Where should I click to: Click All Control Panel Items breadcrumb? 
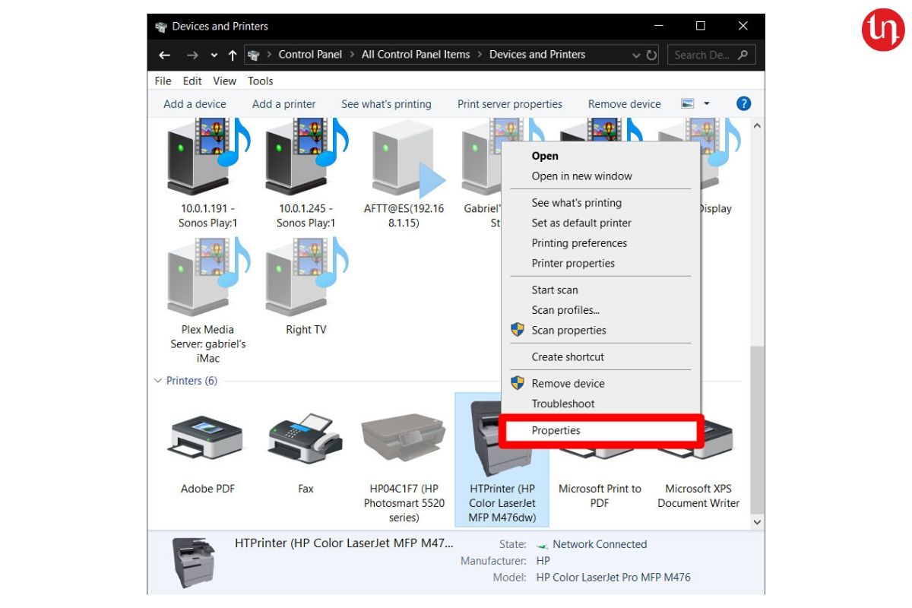pos(416,55)
